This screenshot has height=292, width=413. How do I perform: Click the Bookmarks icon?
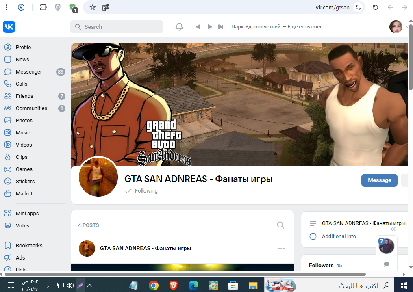(8, 245)
